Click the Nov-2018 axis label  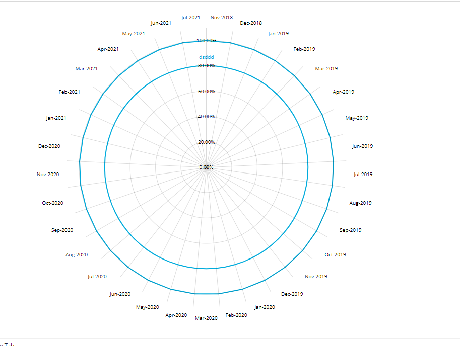(x=222, y=18)
